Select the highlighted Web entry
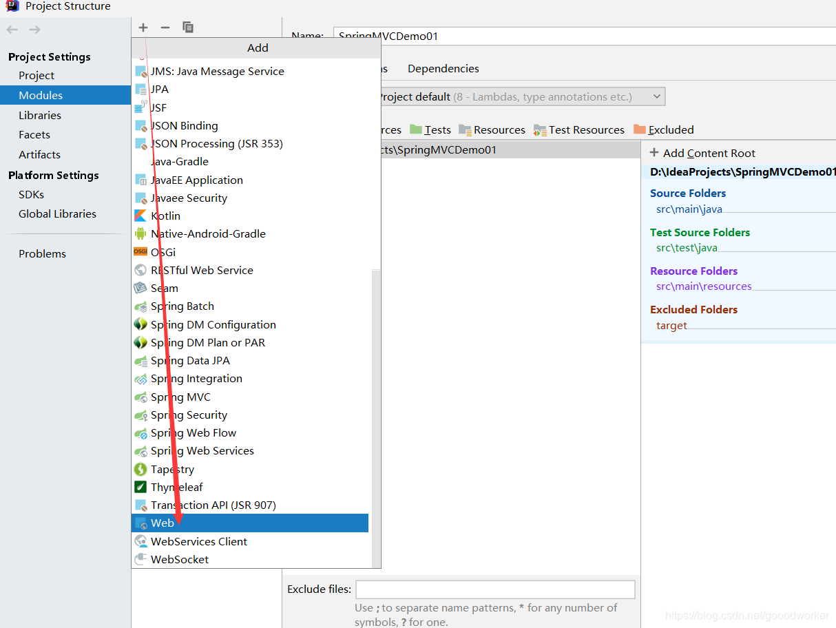 point(250,523)
